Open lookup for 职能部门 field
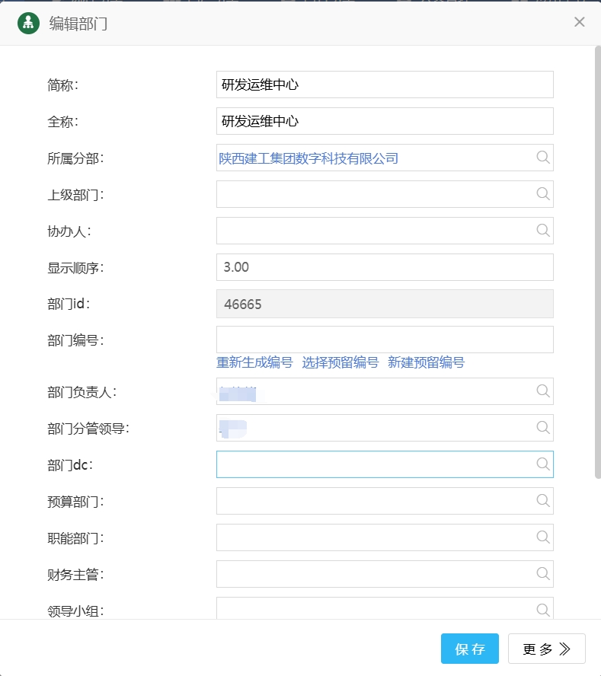Viewport: 601px width, 676px height. (x=542, y=537)
